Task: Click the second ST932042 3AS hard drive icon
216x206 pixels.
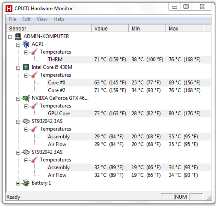Action: [x=26, y=152]
